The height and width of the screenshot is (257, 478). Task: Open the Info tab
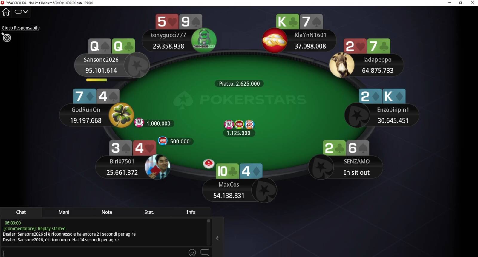pyautogui.click(x=191, y=212)
